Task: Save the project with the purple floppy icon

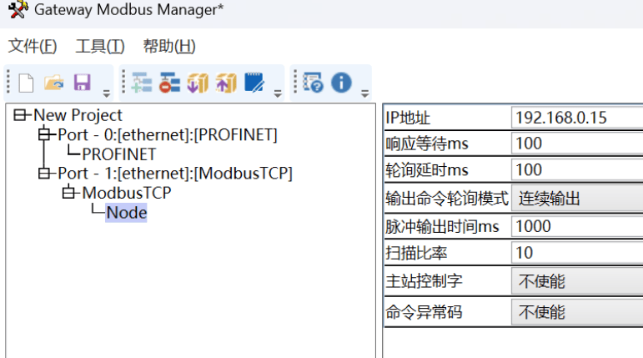Action: coord(82,83)
